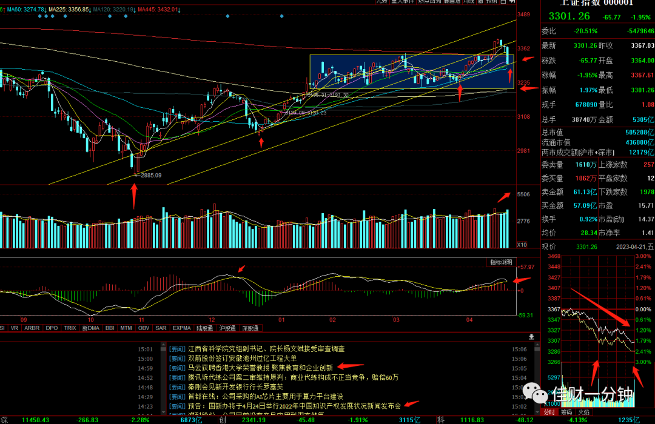Click the 上证指数 000001 title
The height and width of the screenshot is (424, 655).
point(597,2)
